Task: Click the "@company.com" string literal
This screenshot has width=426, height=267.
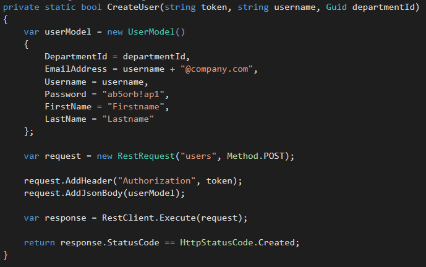Action: [x=217, y=69]
